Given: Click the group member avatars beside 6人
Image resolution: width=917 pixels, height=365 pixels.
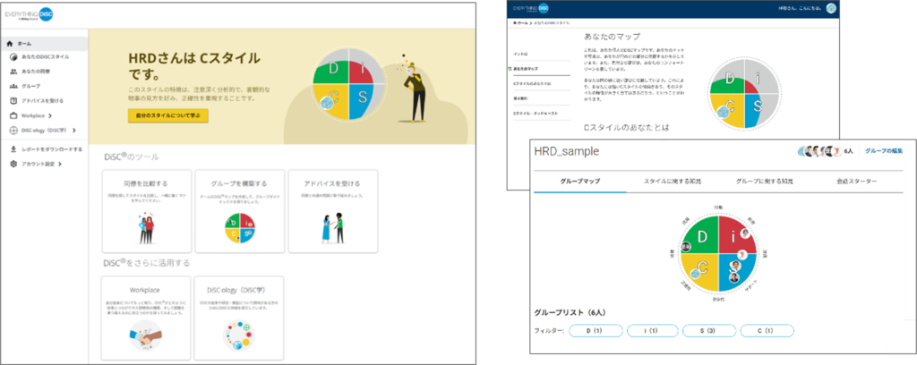Looking at the screenshot, I should [x=818, y=152].
